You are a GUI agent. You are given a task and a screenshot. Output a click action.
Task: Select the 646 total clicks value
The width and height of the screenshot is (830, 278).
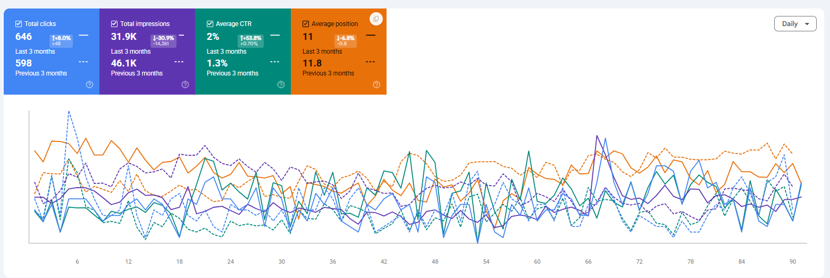point(24,37)
